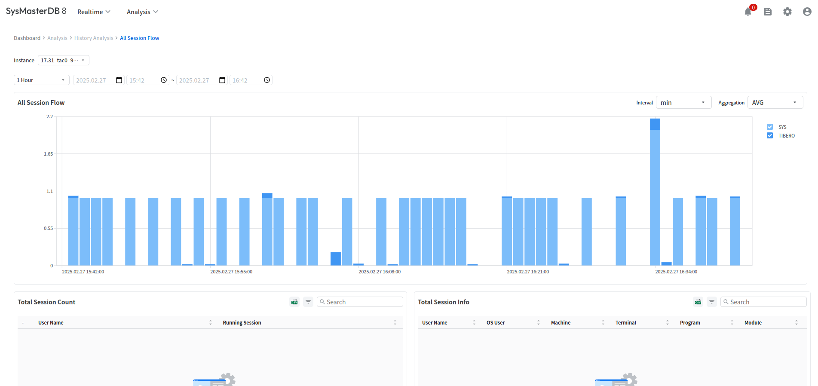Image resolution: width=818 pixels, height=386 pixels.
Task: Click the Running Session column header
Action: (x=242, y=322)
